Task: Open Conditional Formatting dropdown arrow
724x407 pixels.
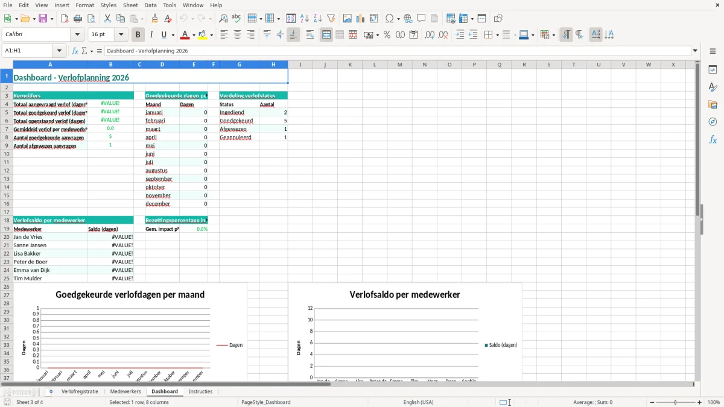Action: pos(553,35)
